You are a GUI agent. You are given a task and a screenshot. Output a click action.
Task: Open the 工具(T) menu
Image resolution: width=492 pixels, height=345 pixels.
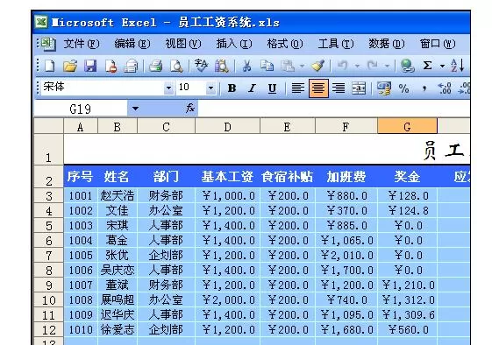coord(336,44)
